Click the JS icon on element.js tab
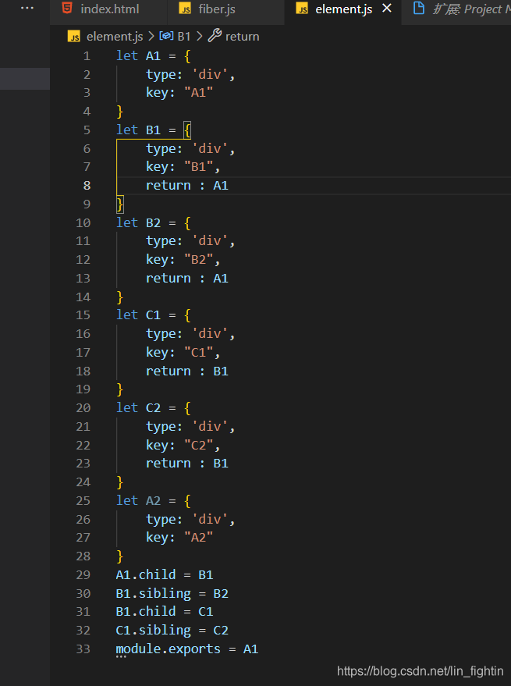The width and height of the screenshot is (511, 686). pyautogui.click(x=302, y=9)
